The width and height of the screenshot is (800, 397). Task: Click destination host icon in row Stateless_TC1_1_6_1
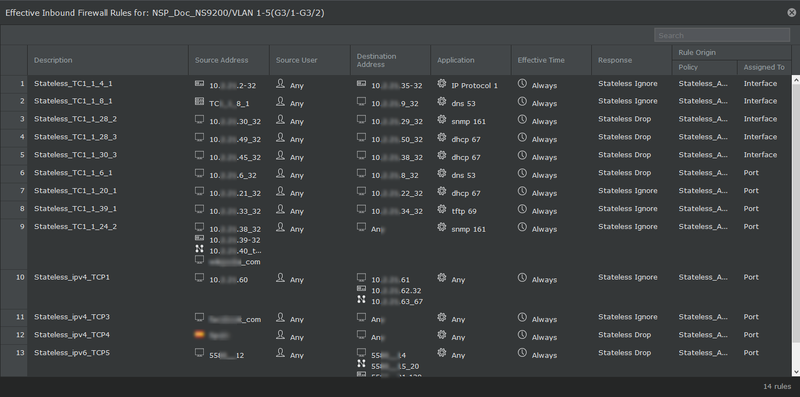tap(361, 173)
